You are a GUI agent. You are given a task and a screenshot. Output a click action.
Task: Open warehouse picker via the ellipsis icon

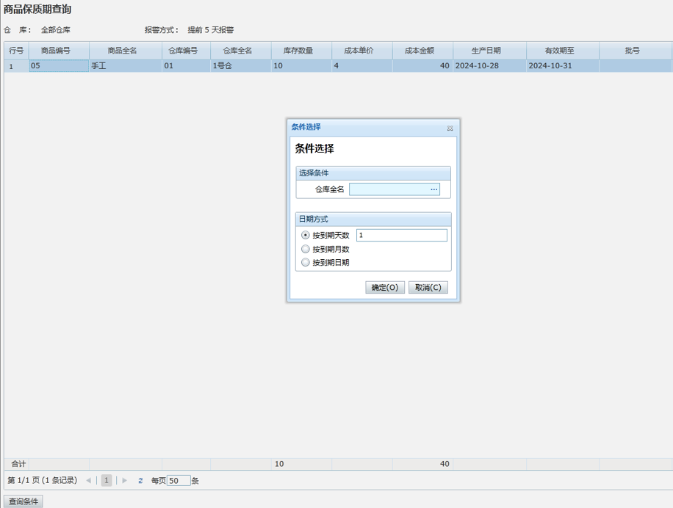coord(434,189)
